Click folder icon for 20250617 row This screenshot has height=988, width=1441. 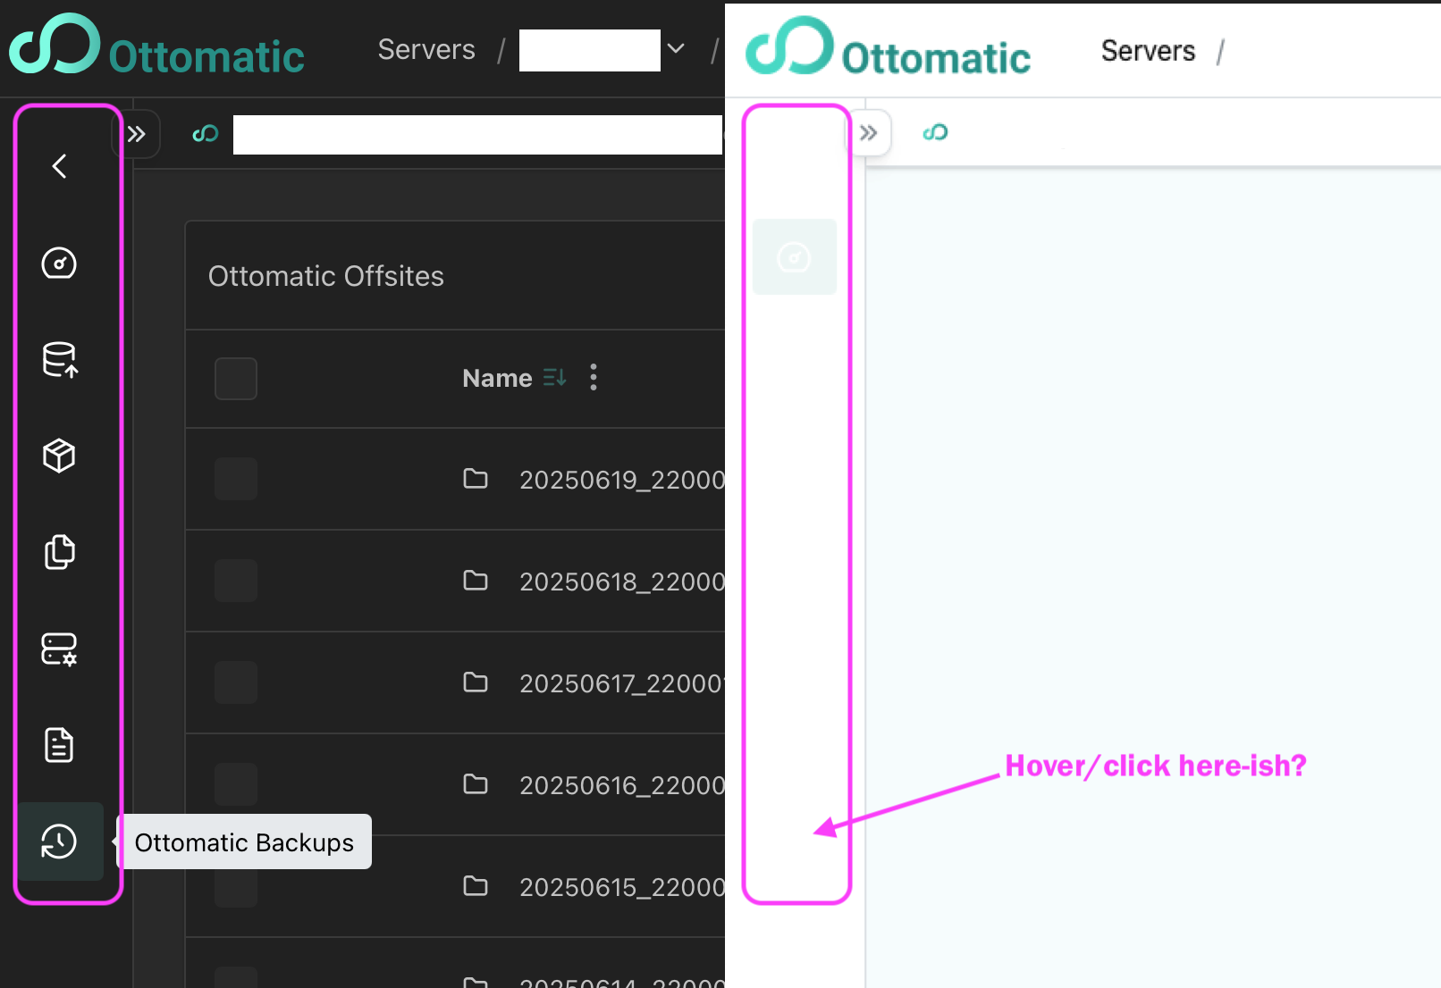476,682
